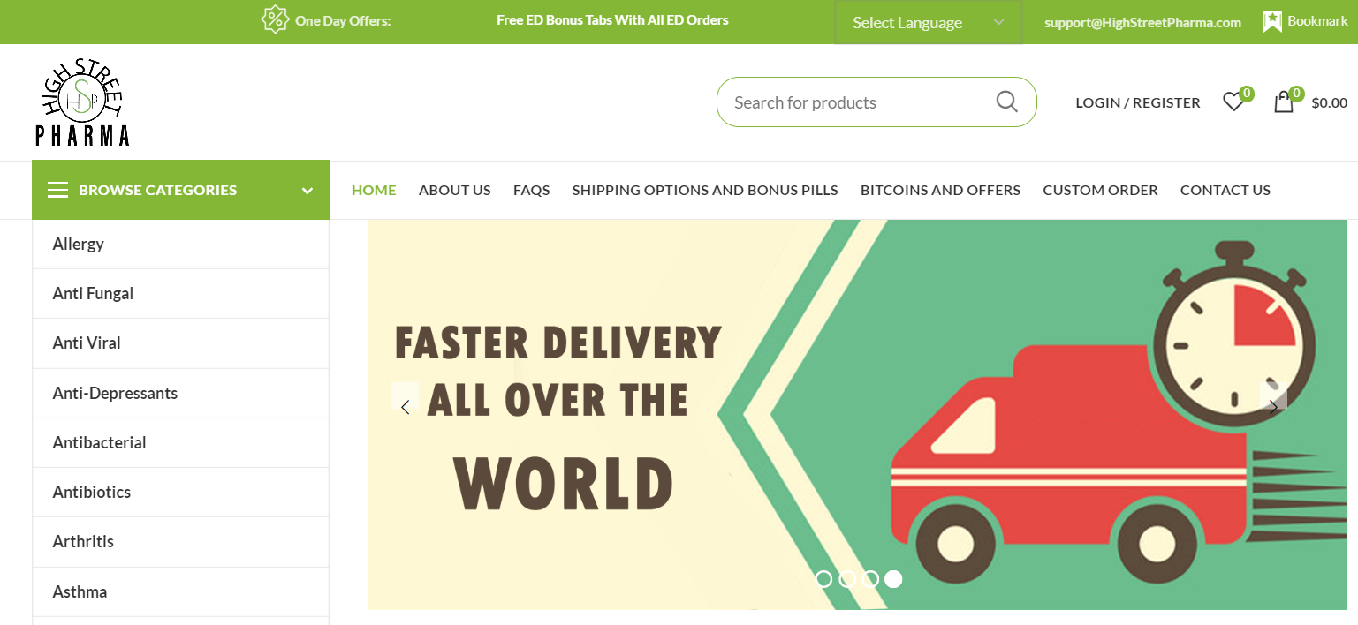The height and width of the screenshot is (625, 1358).
Task: Go to next slide with right arrow
Action: pos(1273,407)
